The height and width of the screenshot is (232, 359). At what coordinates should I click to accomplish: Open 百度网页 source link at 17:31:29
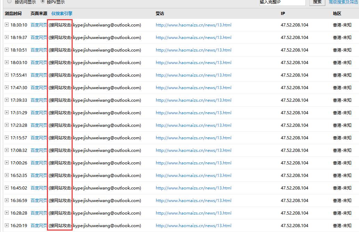click(x=39, y=113)
